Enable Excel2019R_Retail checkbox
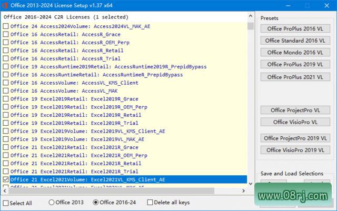The height and width of the screenshot is (211, 337). (6, 115)
